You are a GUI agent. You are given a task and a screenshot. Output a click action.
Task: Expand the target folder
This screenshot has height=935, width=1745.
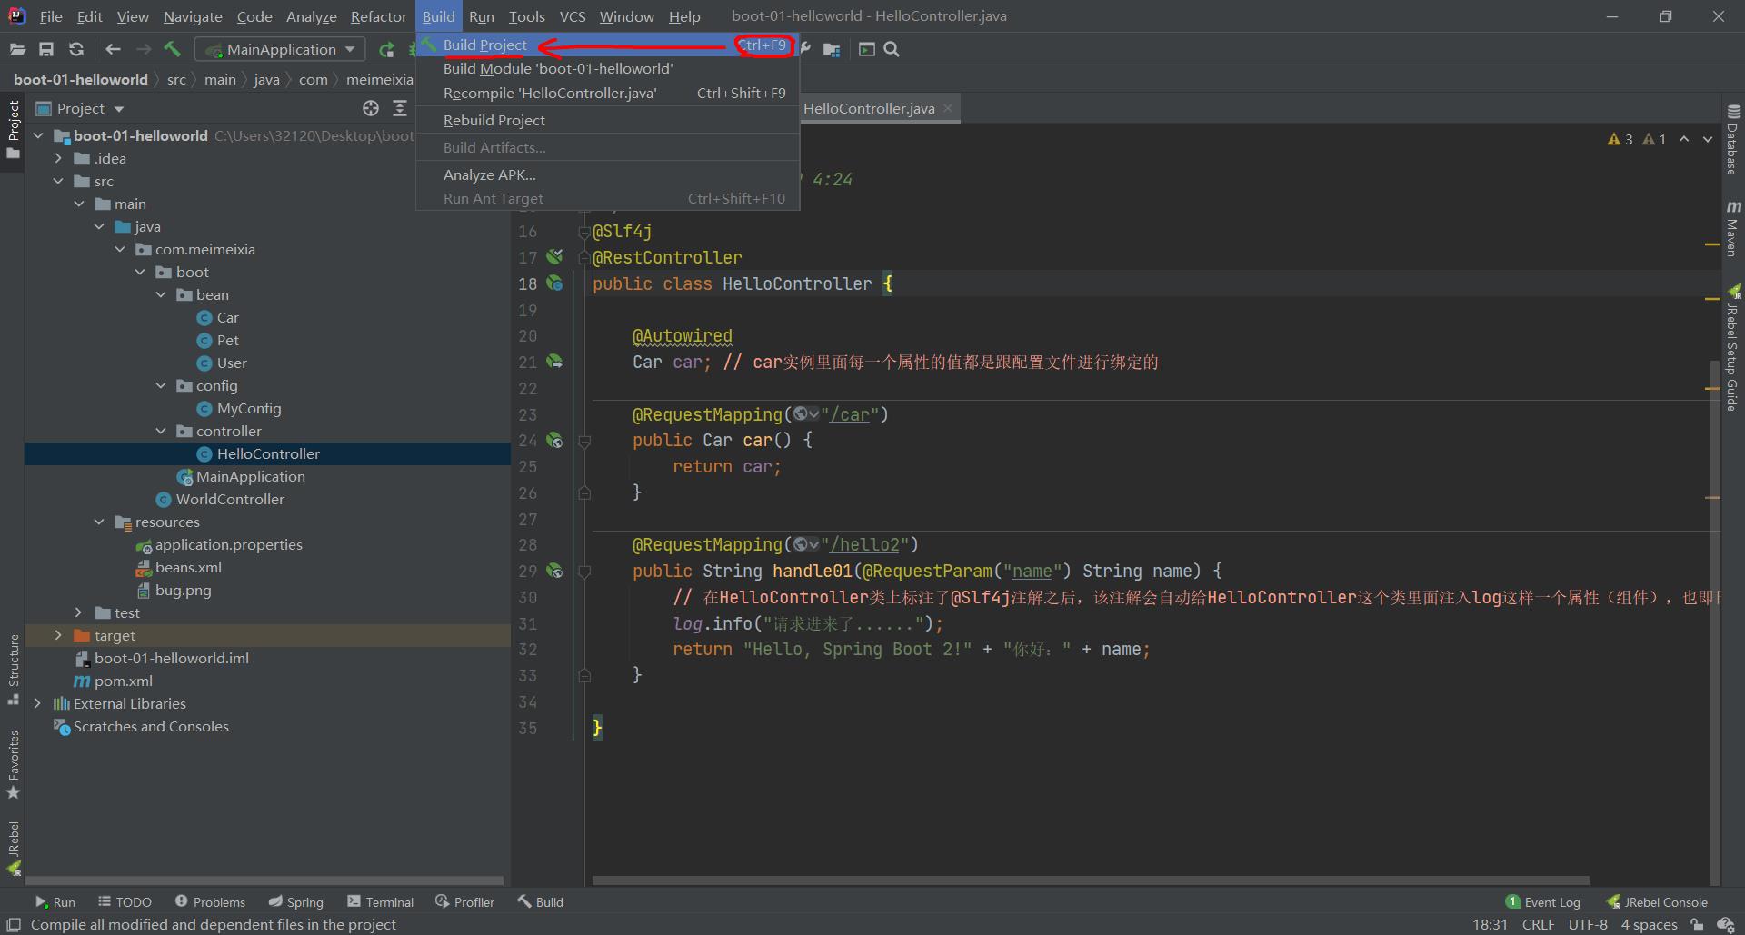coord(58,635)
